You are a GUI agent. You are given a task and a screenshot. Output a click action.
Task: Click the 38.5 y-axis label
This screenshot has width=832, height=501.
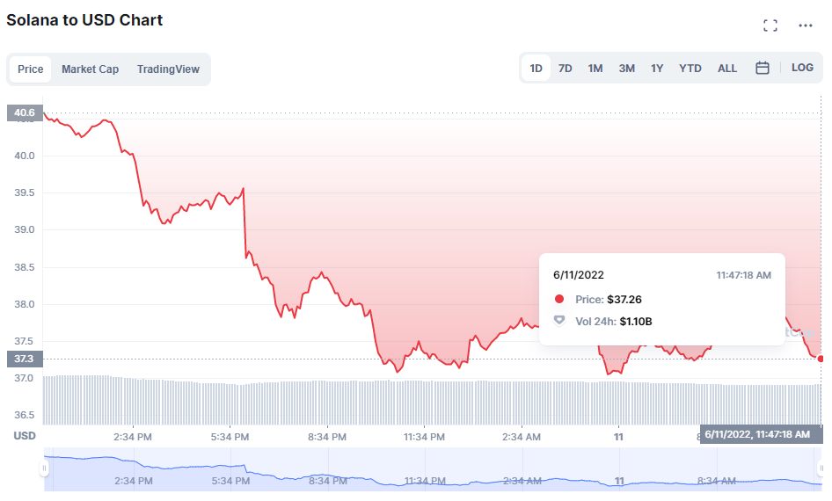click(x=25, y=267)
